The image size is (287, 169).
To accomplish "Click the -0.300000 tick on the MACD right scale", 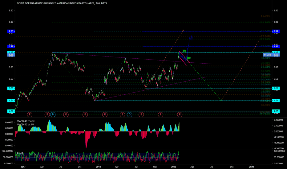I will (278, 148).
